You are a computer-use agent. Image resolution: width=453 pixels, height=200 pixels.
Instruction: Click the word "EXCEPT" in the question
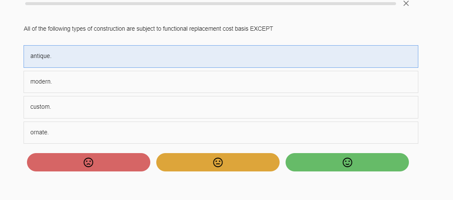(261, 29)
